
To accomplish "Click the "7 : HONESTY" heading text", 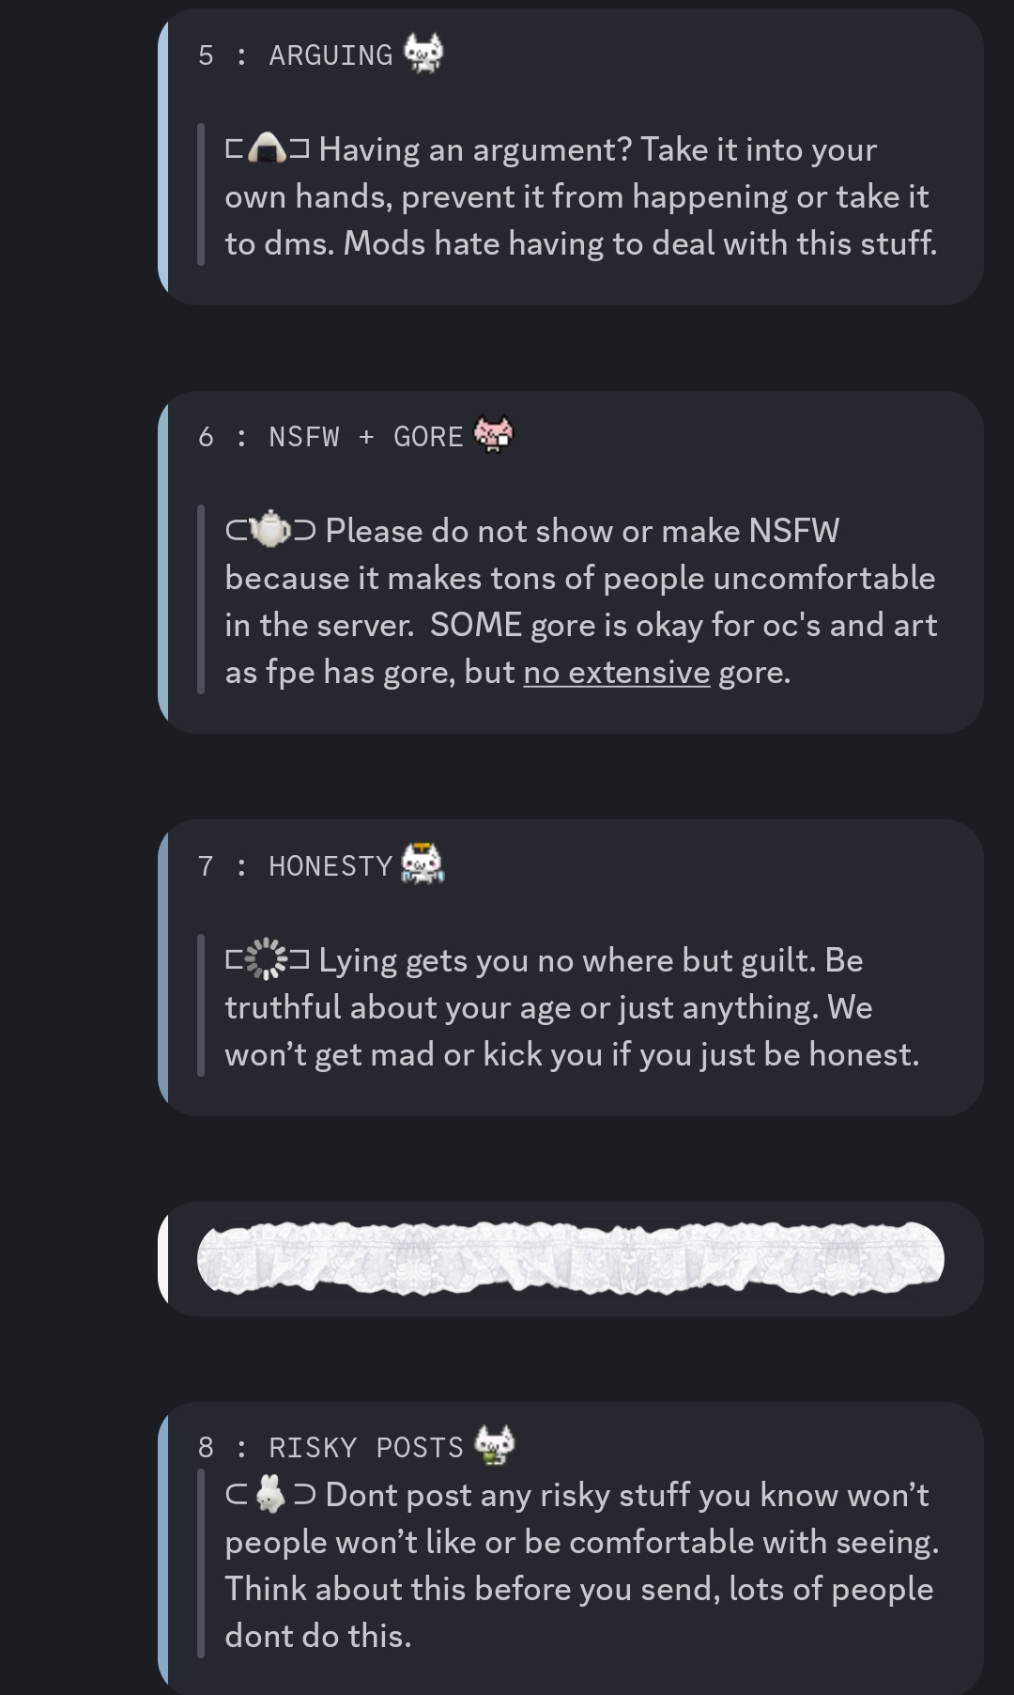I will (x=296, y=866).
